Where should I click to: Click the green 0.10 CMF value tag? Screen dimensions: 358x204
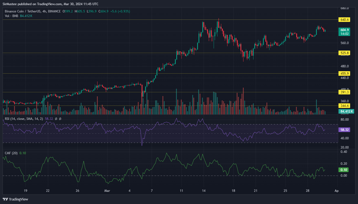click(344, 170)
